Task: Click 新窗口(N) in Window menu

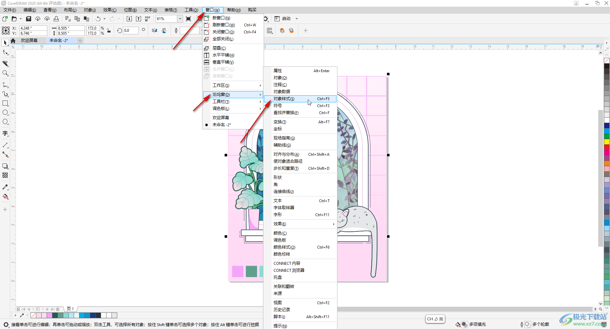Action: tap(233, 18)
